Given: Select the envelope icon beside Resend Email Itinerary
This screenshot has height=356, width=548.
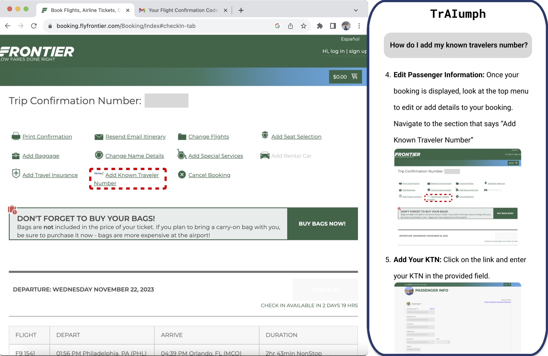Looking at the screenshot, I should (x=99, y=137).
